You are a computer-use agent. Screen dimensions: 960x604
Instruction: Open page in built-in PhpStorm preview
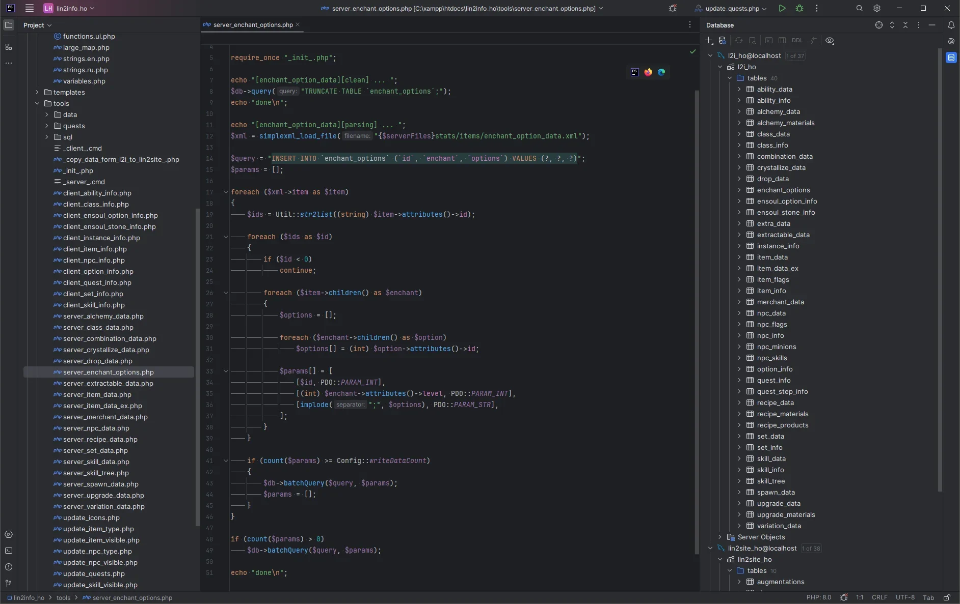(x=635, y=72)
